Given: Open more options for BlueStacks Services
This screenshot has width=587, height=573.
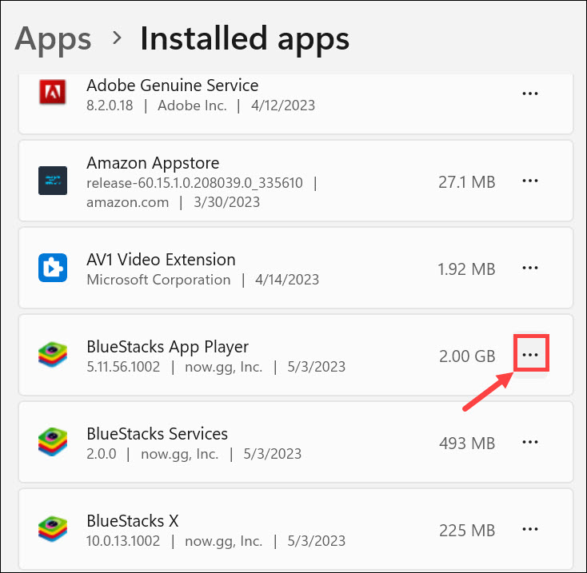Looking at the screenshot, I should pos(529,442).
